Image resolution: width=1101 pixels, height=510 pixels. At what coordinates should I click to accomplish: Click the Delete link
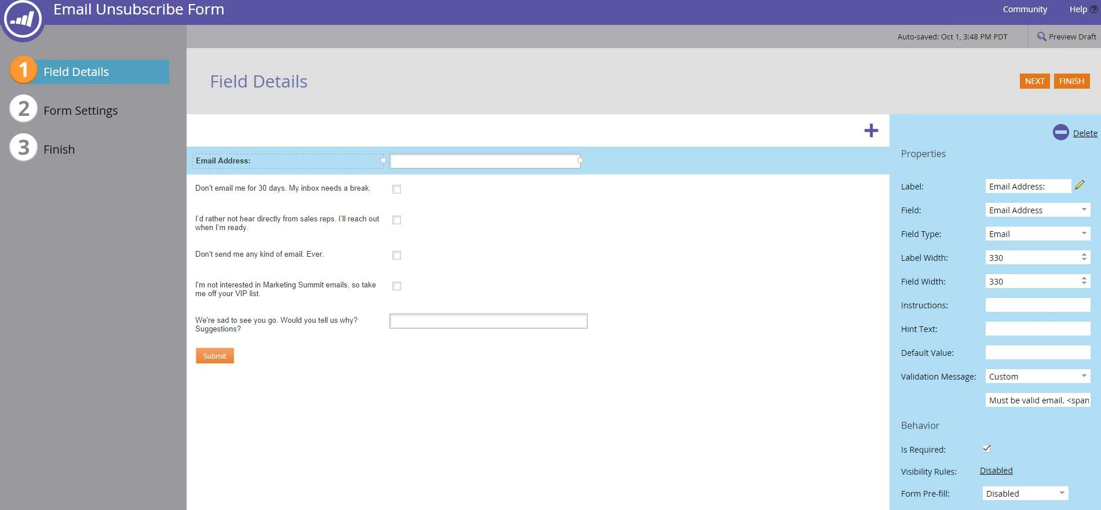tap(1085, 133)
